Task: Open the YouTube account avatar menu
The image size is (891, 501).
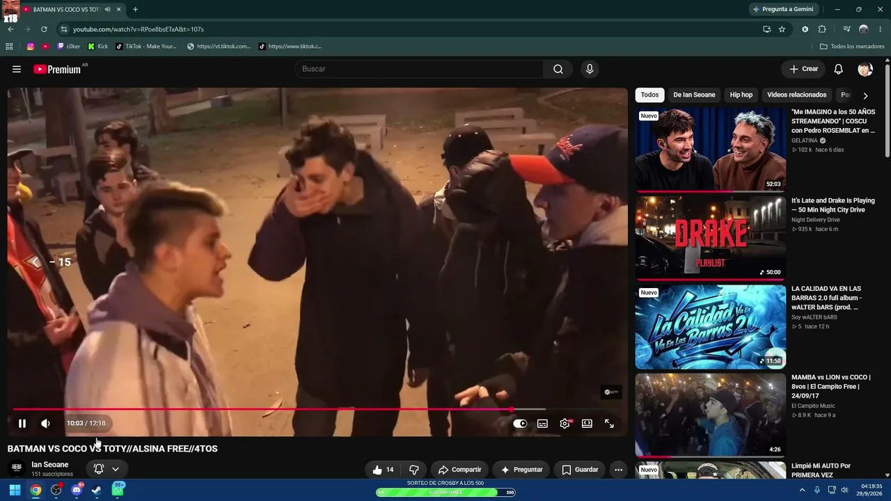Action: click(865, 69)
